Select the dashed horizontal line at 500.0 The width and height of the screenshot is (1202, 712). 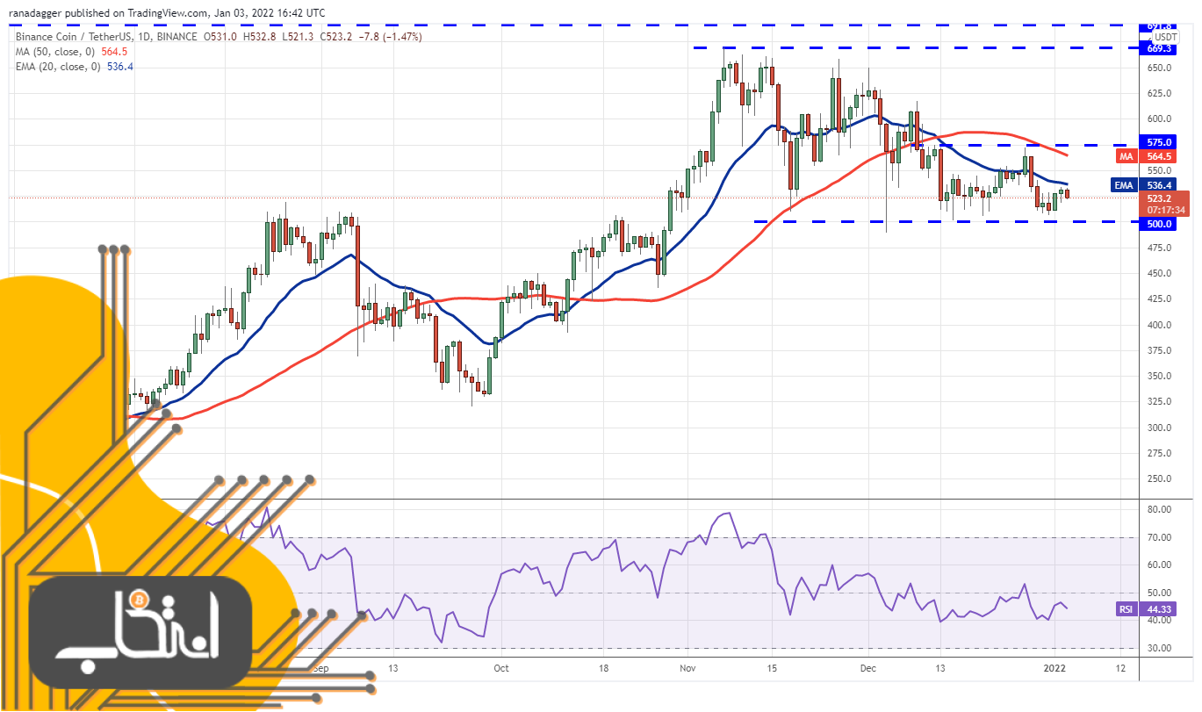pyautogui.click(x=948, y=221)
